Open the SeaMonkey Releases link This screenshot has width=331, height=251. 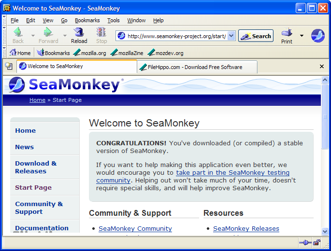click(246, 228)
